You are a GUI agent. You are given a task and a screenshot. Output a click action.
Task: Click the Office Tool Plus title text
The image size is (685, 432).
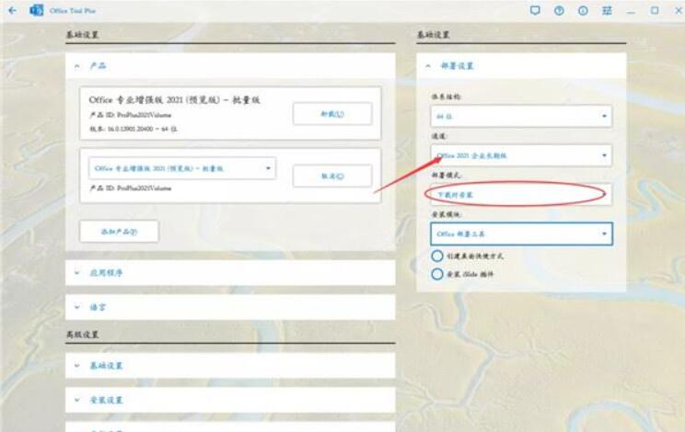click(x=73, y=10)
